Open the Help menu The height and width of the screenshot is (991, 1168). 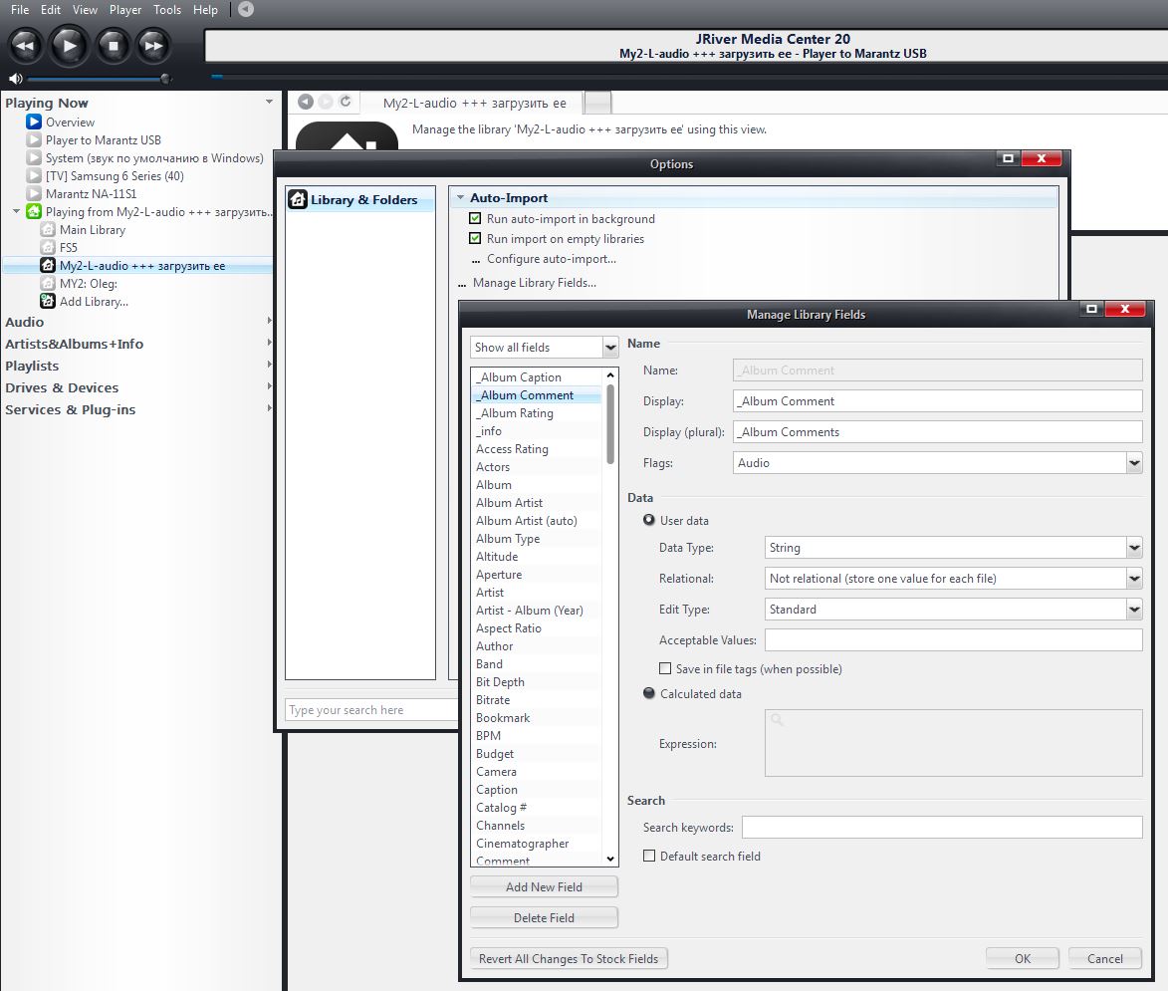coord(205,10)
